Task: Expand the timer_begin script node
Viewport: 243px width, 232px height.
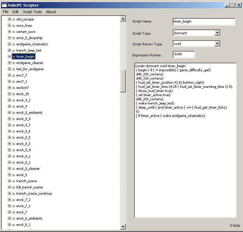Action: (10, 57)
